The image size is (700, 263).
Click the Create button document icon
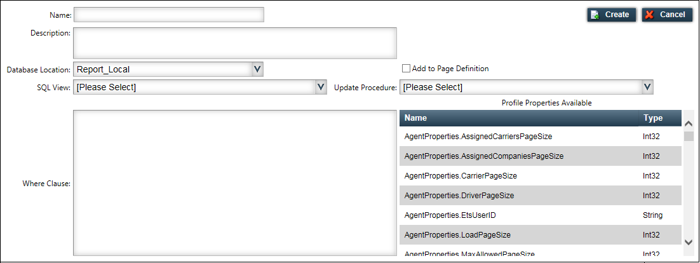595,15
